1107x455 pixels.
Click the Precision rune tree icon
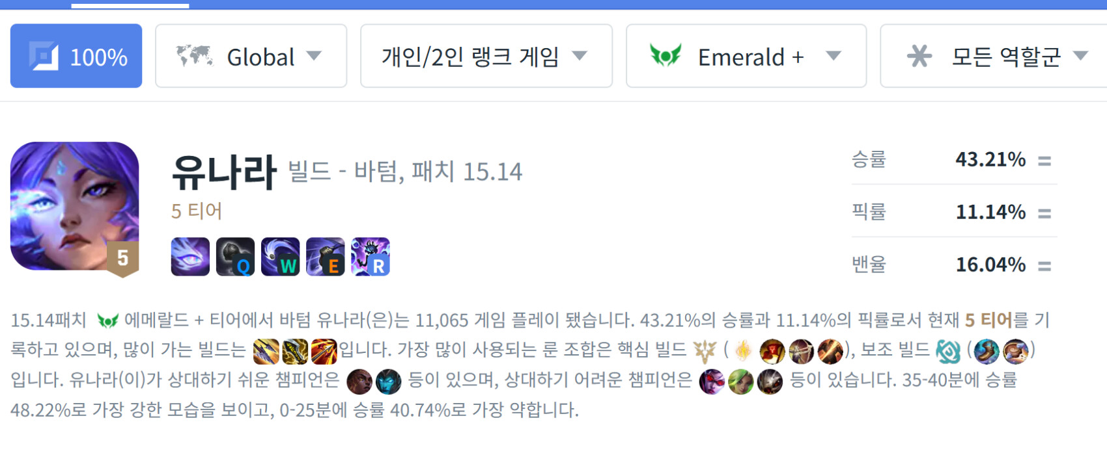(x=705, y=351)
